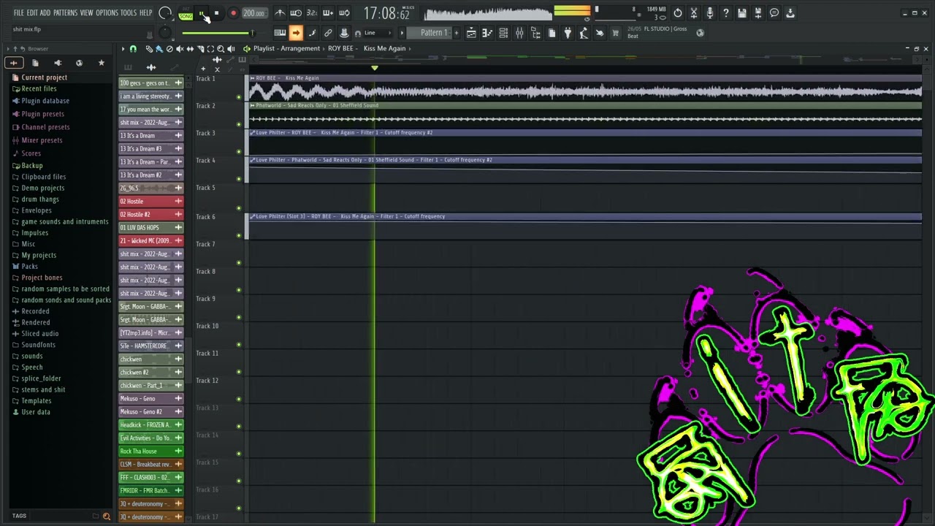Toggle mute dot for Track 6
Image resolution: width=935 pixels, height=526 pixels.
point(238,235)
